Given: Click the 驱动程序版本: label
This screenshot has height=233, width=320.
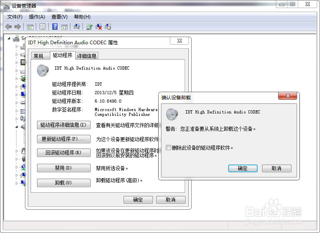Looking at the screenshot, I should [68, 101].
